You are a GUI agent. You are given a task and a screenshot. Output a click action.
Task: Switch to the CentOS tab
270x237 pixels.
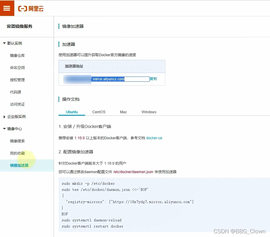[99, 112]
